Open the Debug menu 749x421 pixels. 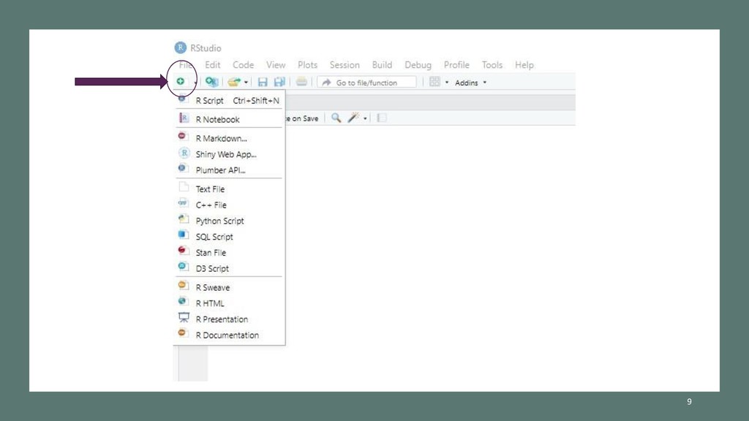click(x=418, y=65)
